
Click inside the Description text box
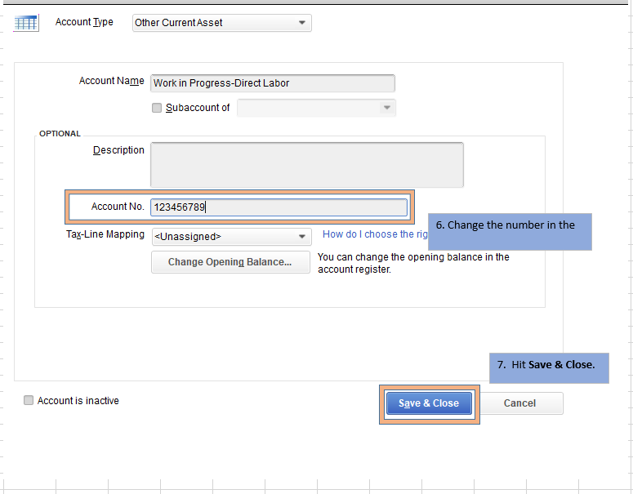point(306,165)
